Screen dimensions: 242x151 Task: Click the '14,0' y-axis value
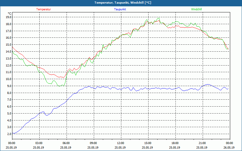click(x=9, y=51)
